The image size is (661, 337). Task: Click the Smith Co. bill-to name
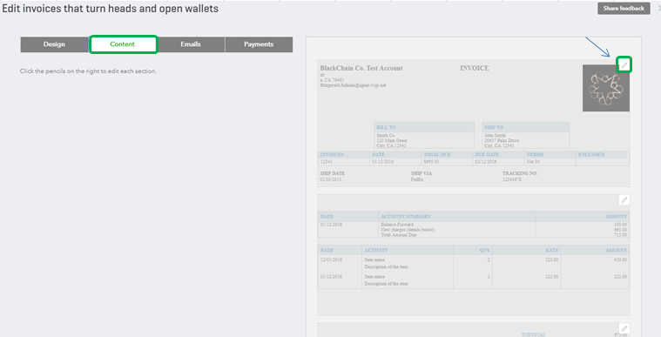coord(386,135)
